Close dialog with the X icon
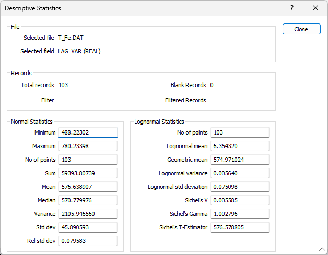The height and width of the screenshot is (255, 328). [315, 8]
